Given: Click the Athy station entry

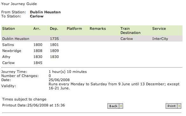Looking at the screenshot, I should 6,57.
